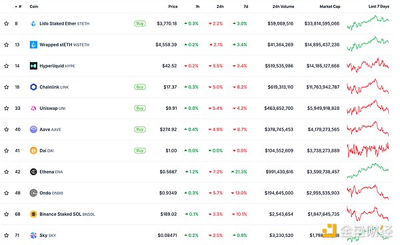
Task: Click the Hyperliquid logo icon
Action: tap(33, 66)
